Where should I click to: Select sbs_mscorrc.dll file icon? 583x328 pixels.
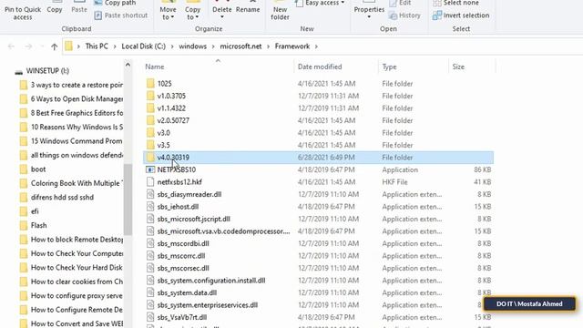(150, 255)
